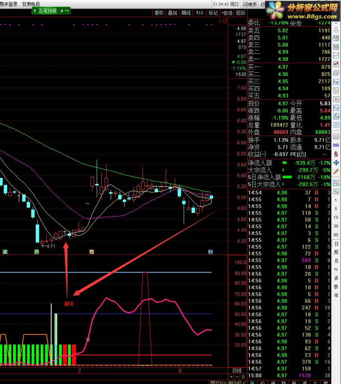341x384 pixels.
Task: Click the minus zoom button under 日线
Action: [237, 376]
